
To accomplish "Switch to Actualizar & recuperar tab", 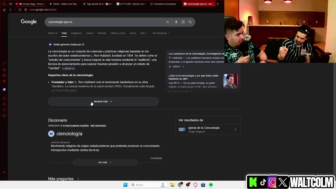I will coord(165,4).
